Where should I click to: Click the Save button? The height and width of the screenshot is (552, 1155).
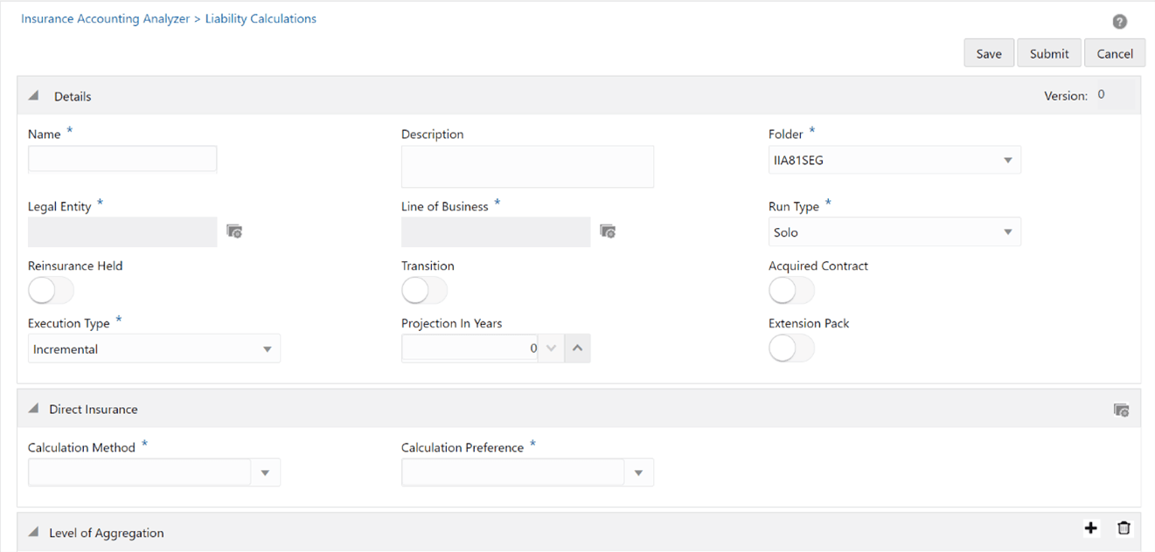[x=988, y=52]
